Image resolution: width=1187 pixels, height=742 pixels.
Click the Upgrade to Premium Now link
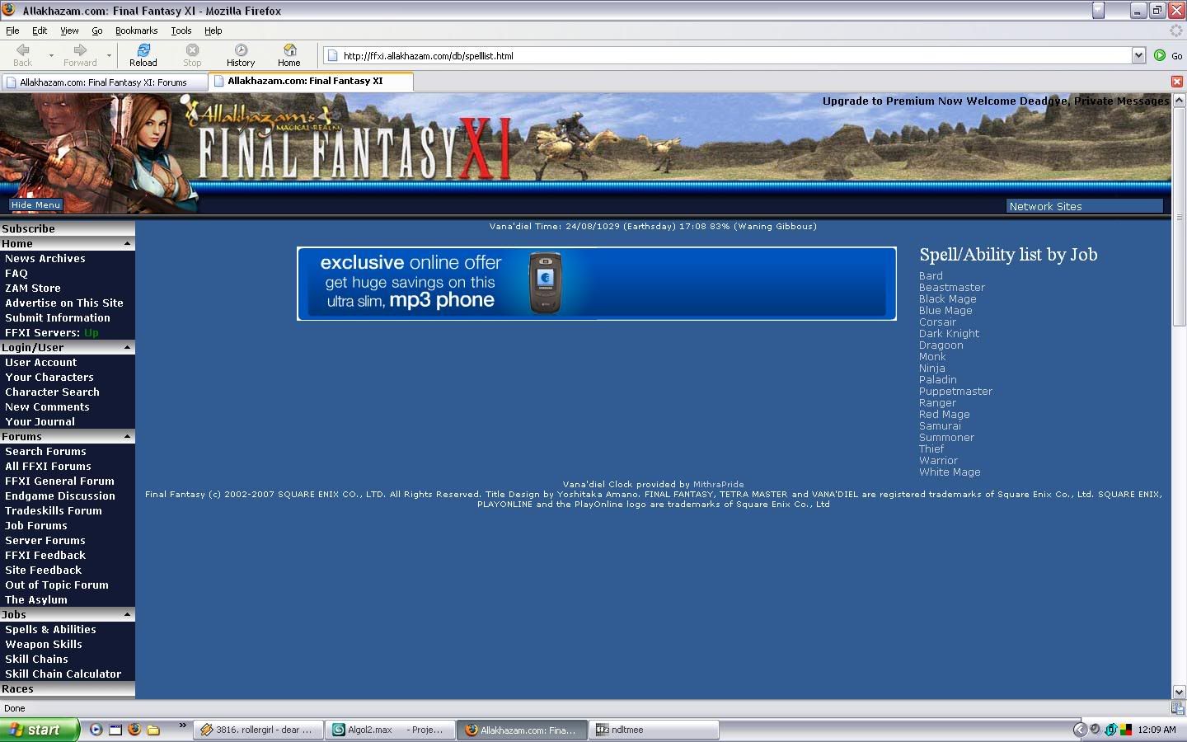click(893, 101)
